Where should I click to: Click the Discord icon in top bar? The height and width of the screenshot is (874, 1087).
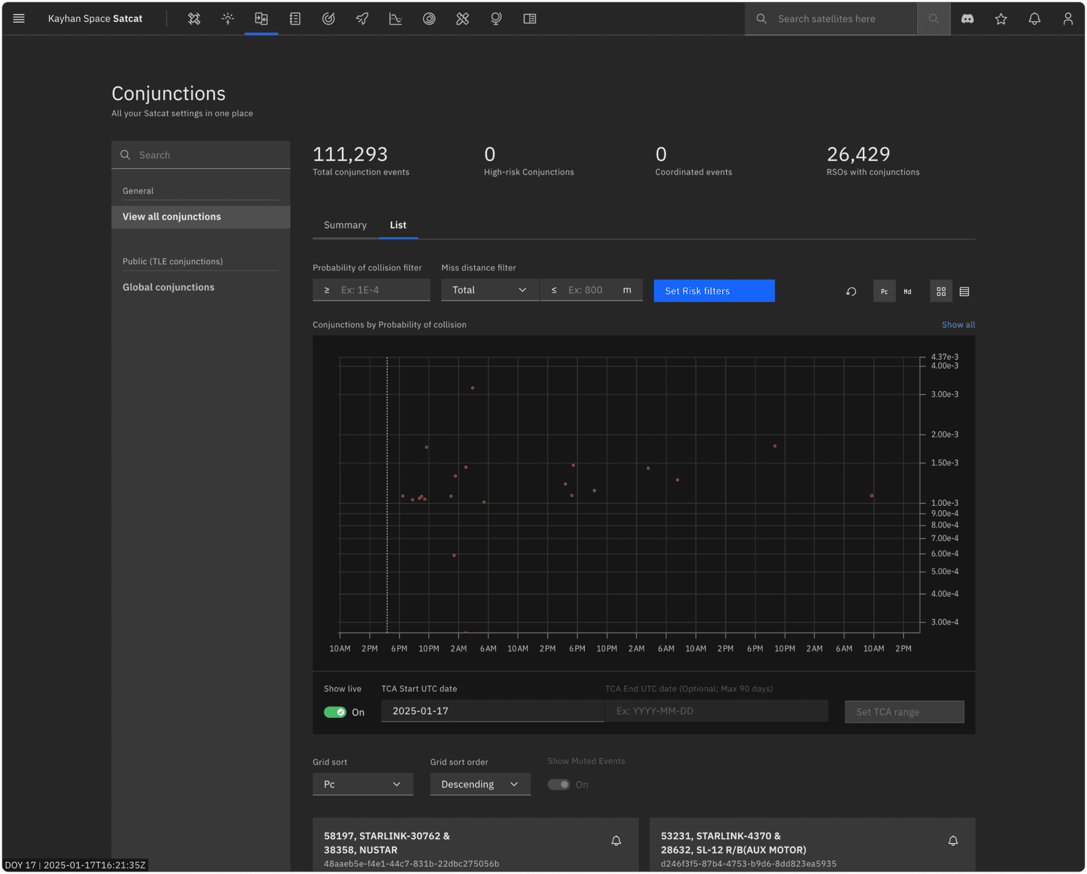pyautogui.click(x=967, y=19)
